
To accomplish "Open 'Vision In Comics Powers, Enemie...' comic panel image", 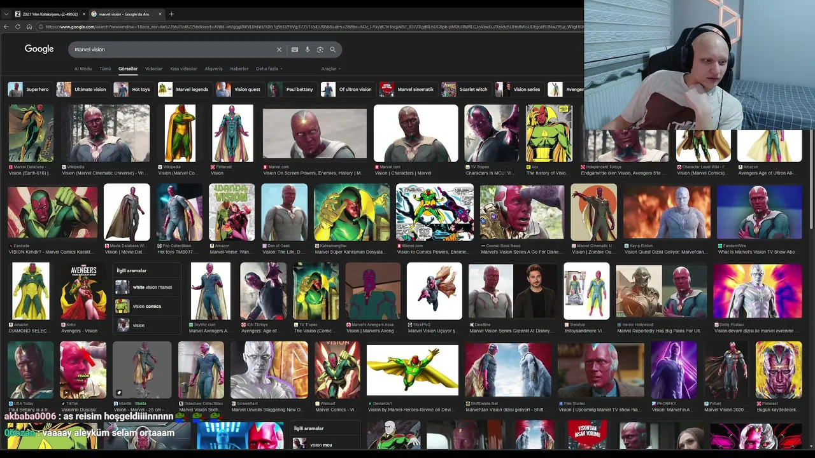I will (x=435, y=212).
